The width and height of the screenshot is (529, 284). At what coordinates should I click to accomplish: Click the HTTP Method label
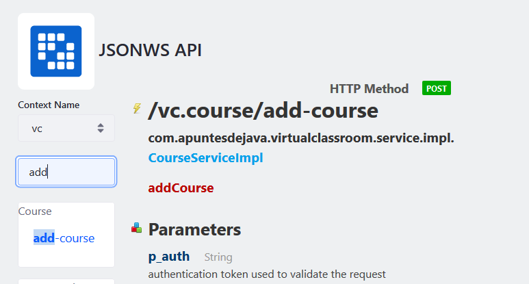(369, 89)
